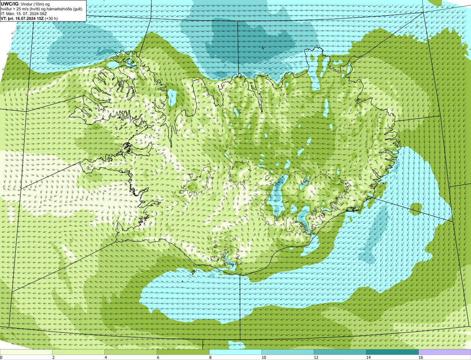Click the 14–16 m/s dark teal legend swatch
The height and width of the screenshot is (360, 471).
point(393,352)
